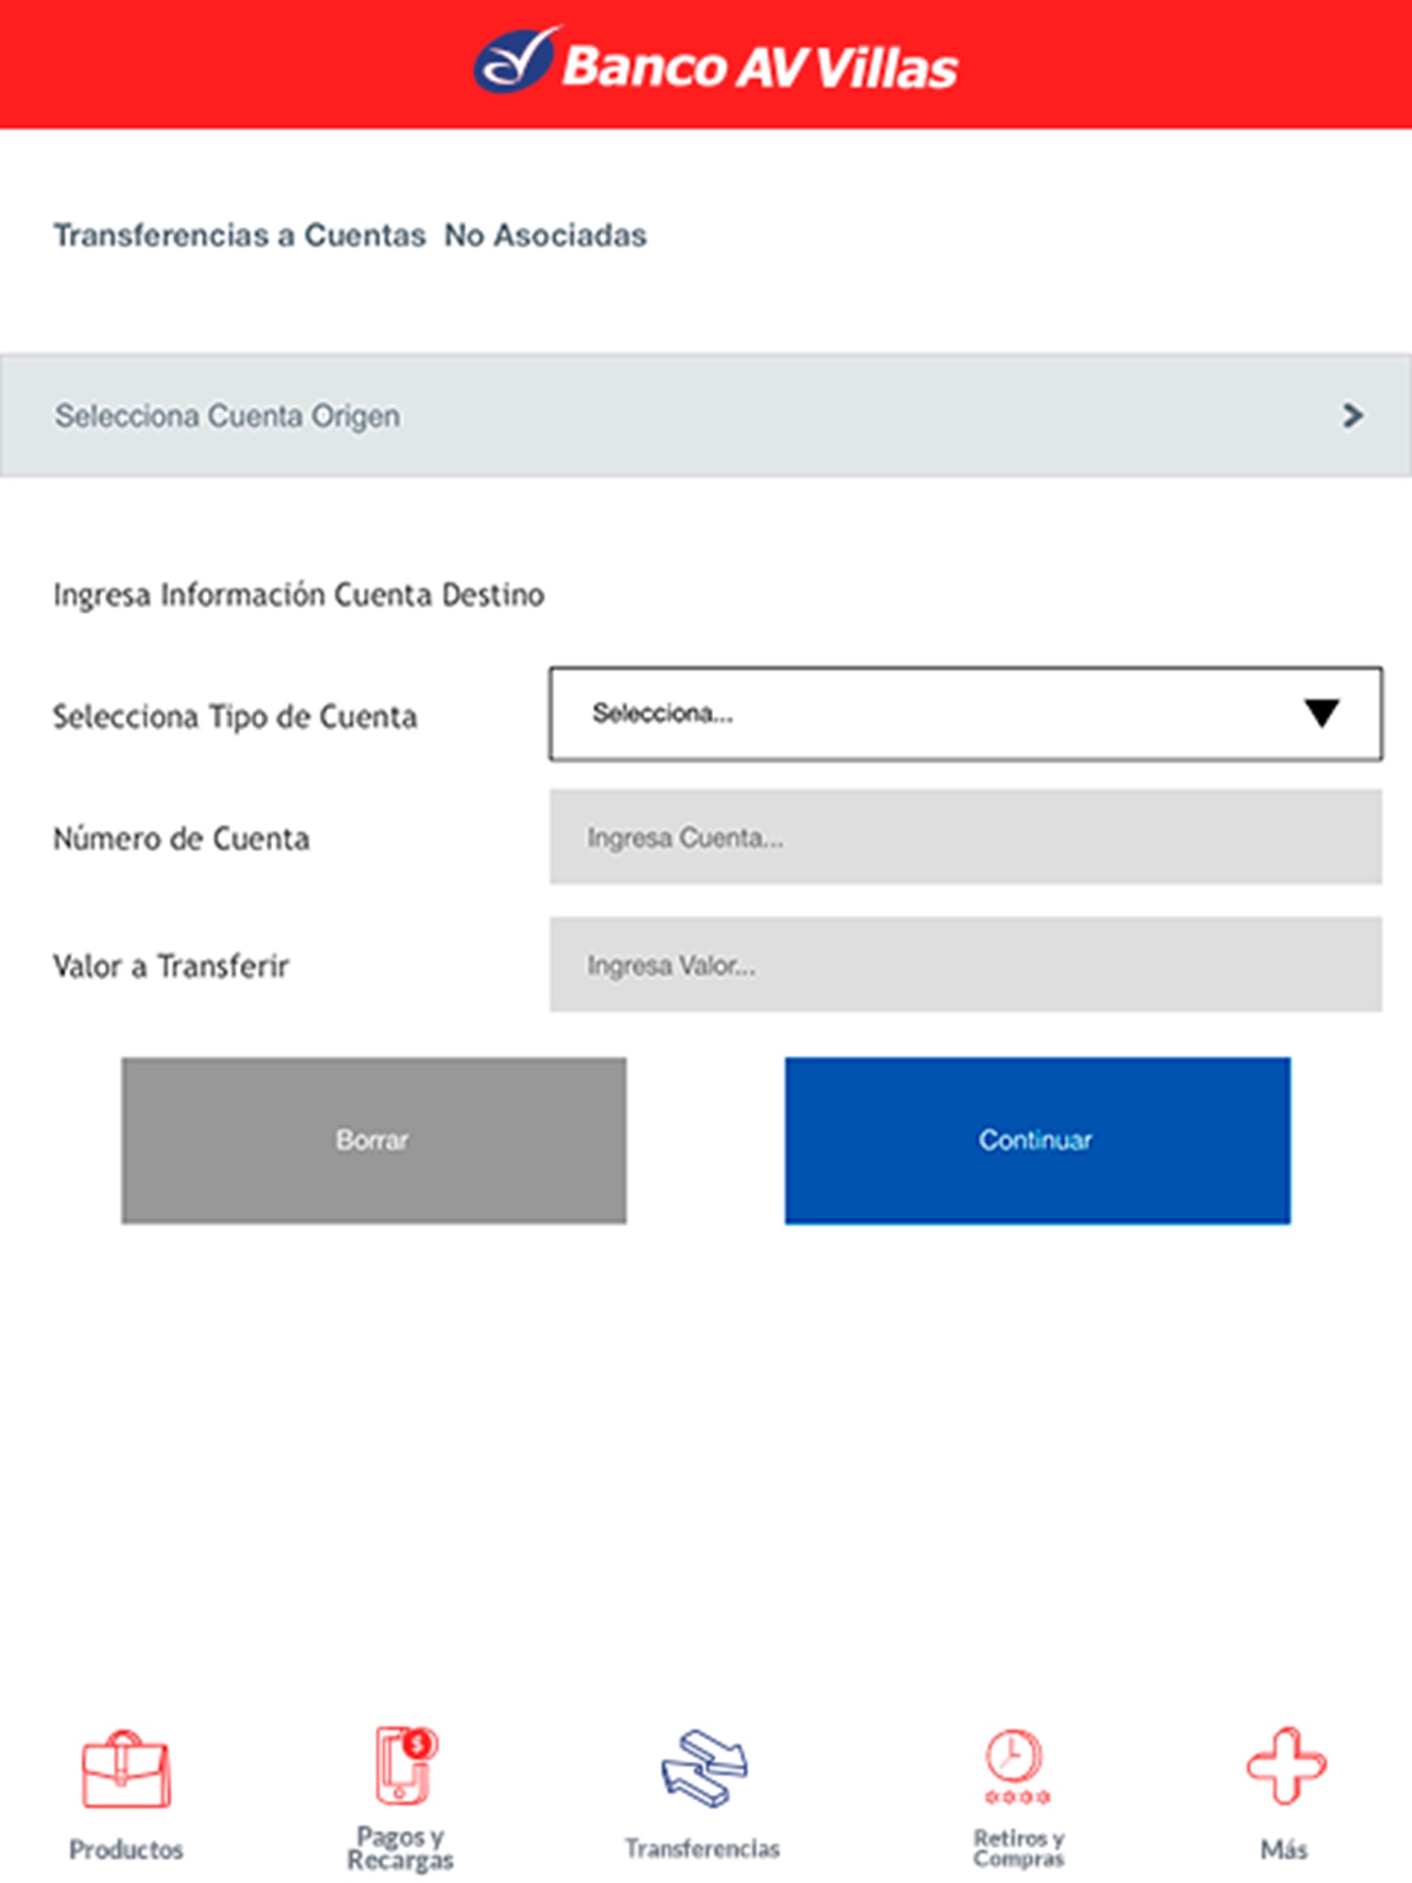This screenshot has width=1412, height=1883.
Task: Open the Retiros y Compras clock icon
Action: tap(1016, 1766)
